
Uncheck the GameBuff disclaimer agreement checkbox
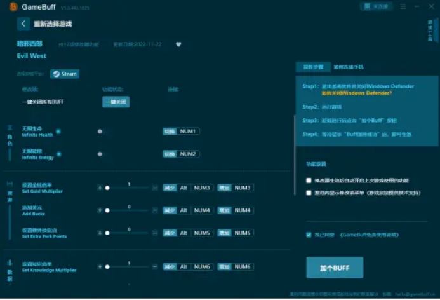point(309,235)
